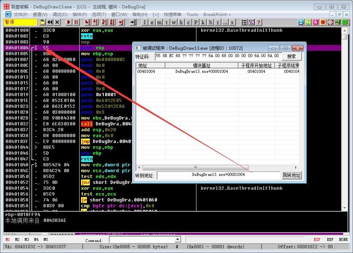Open the 快捷菜单 menu
The height and width of the screenshot is (253, 353).
click(172, 14)
